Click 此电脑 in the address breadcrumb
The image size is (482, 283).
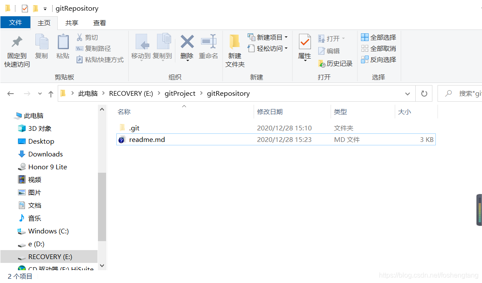88,94
